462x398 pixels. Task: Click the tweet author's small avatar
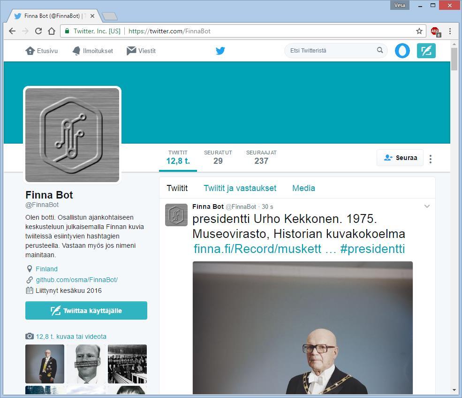tap(176, 215)
